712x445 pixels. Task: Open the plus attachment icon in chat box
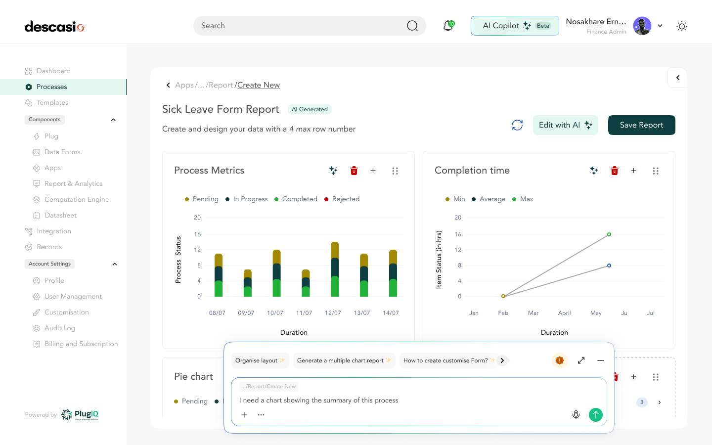click(x=244, y=415)
